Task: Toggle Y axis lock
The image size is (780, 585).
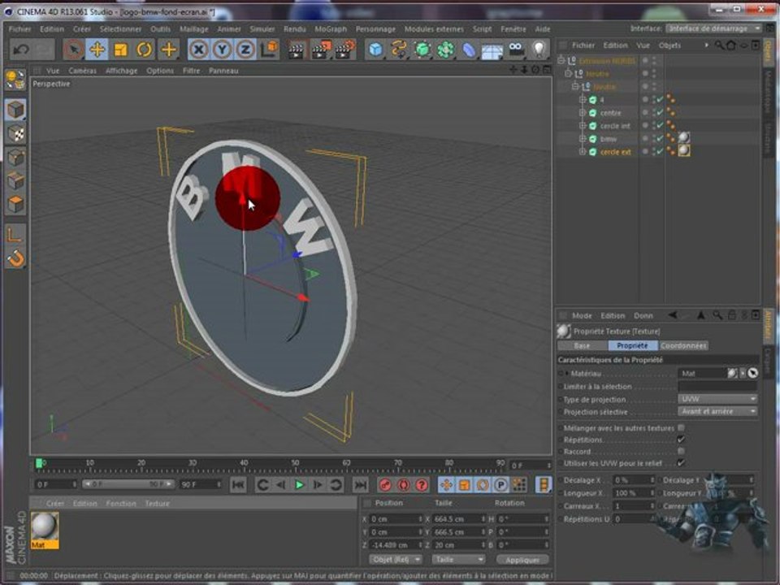Action: [223, 50]
